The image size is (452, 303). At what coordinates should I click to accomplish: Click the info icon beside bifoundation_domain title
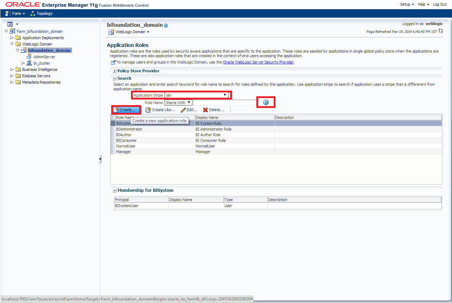166,25
